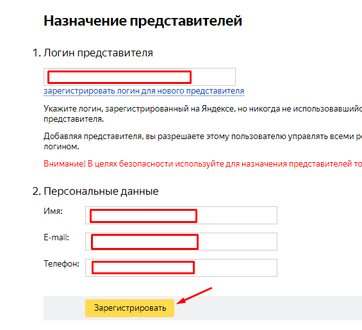Click the E-mail: field label
This screenshot has height=330, width=362.
tap(56, 237)
